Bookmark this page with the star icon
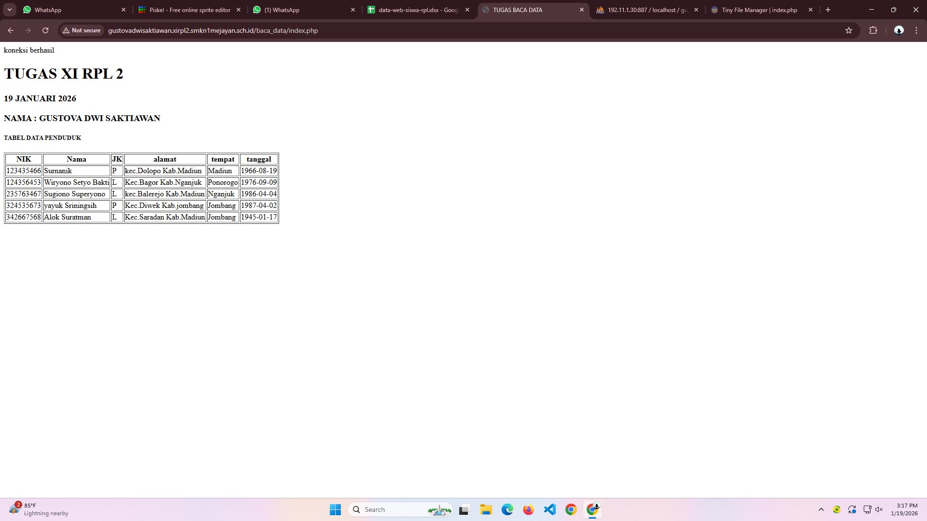This screenshot has width=927, height=521. pos(849,30)
